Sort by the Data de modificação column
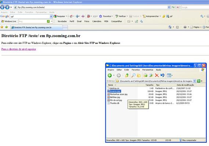This screenshot has height=146, width=209. pos(185,85)
